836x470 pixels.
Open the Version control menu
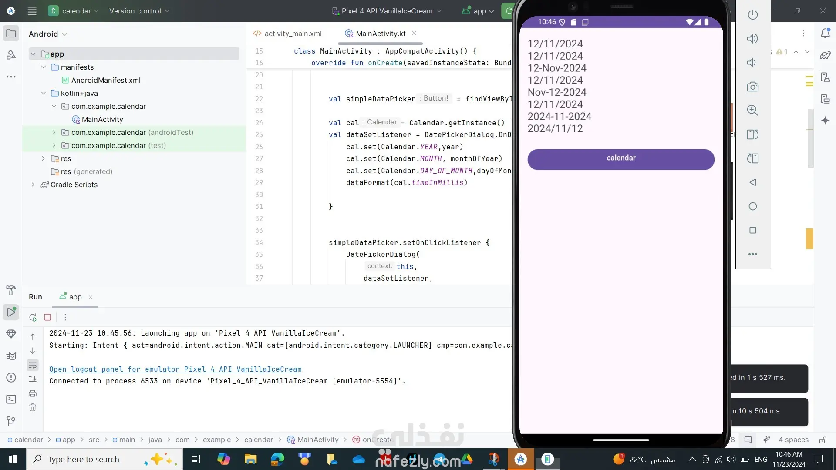point(139,11)
